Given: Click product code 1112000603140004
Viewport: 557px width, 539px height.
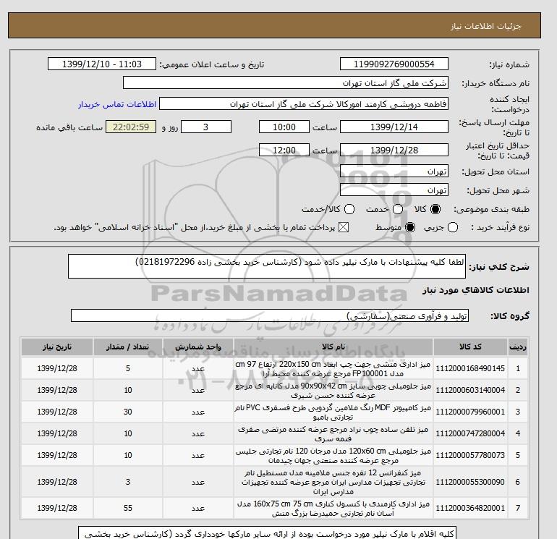Looking at the screenshot, I should coord(470,390).
